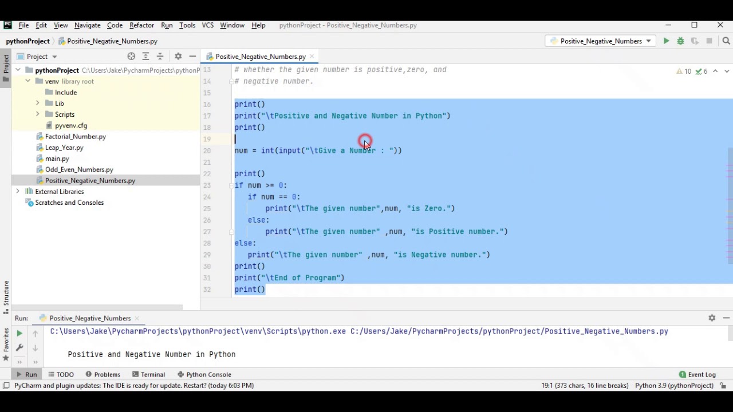
Task: Click the Run tool window tab at bottom
Action: (x=26, y=375)
